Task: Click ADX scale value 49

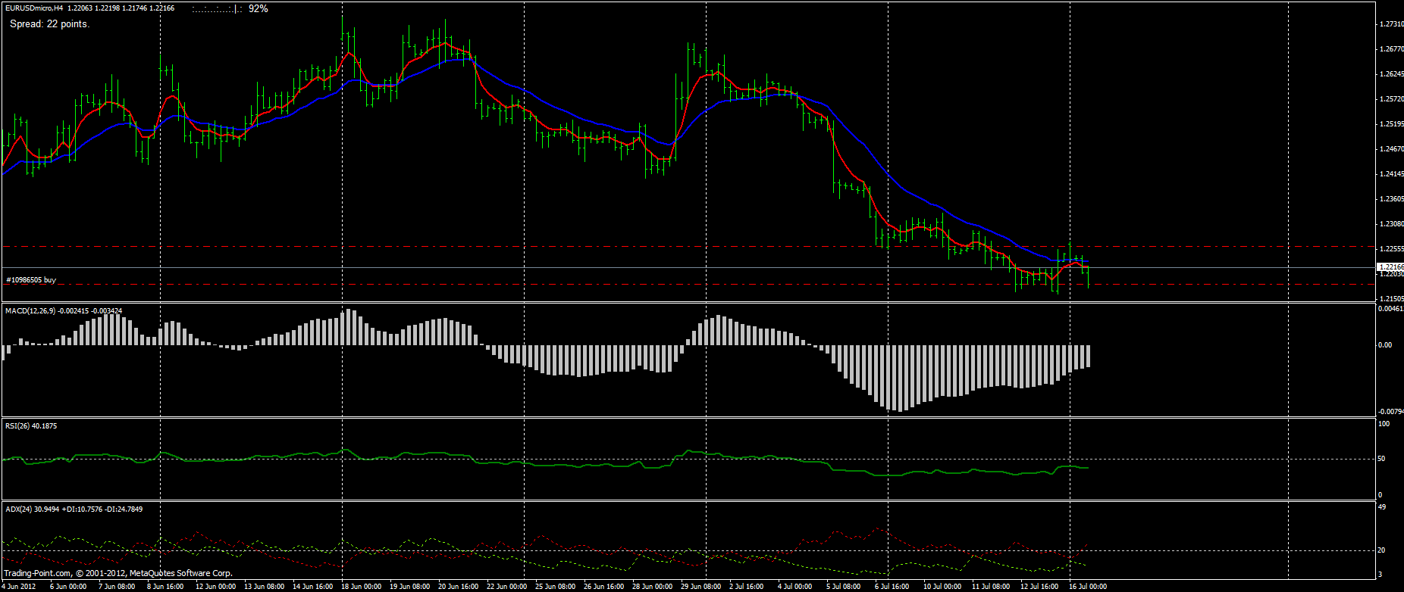Action: 1382,507
